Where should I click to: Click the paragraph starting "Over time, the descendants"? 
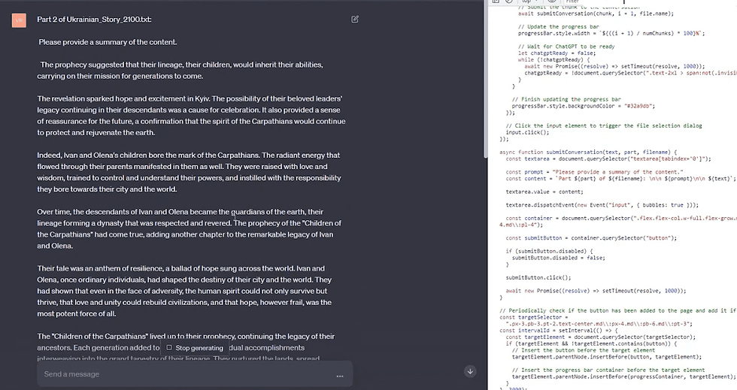pos(189,229)
